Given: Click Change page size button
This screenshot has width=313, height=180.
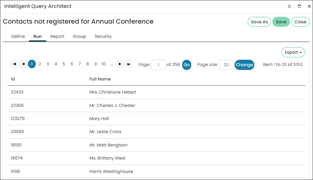Looking at the screenshot, I should [244, 65].
